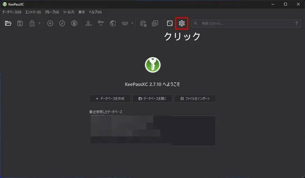Click the ファイルをインポート button

pos(195,98)
